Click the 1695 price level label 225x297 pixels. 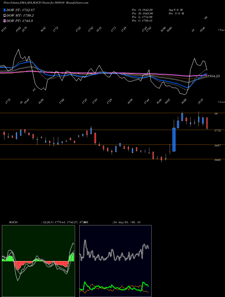click(x=217, y=160)
